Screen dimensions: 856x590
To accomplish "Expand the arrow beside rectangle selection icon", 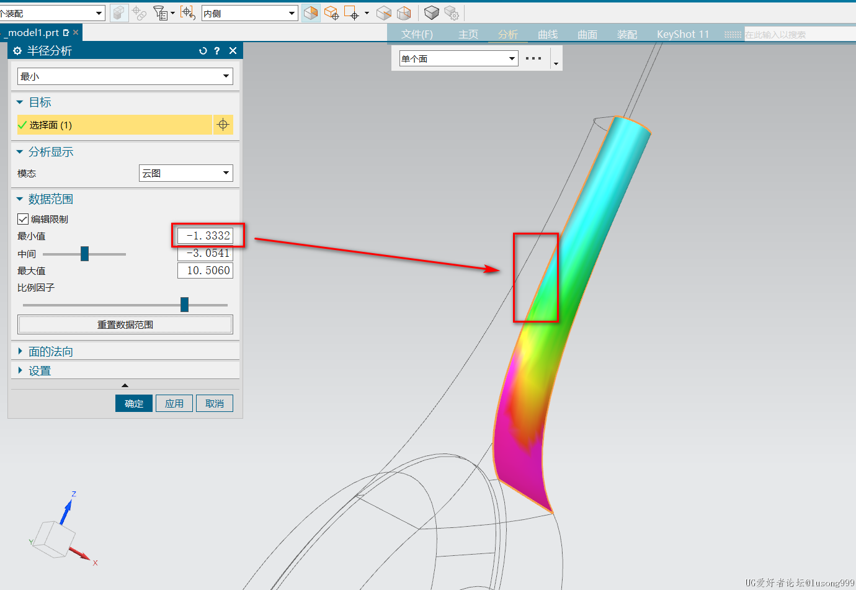I will click(x=367, y=13).
